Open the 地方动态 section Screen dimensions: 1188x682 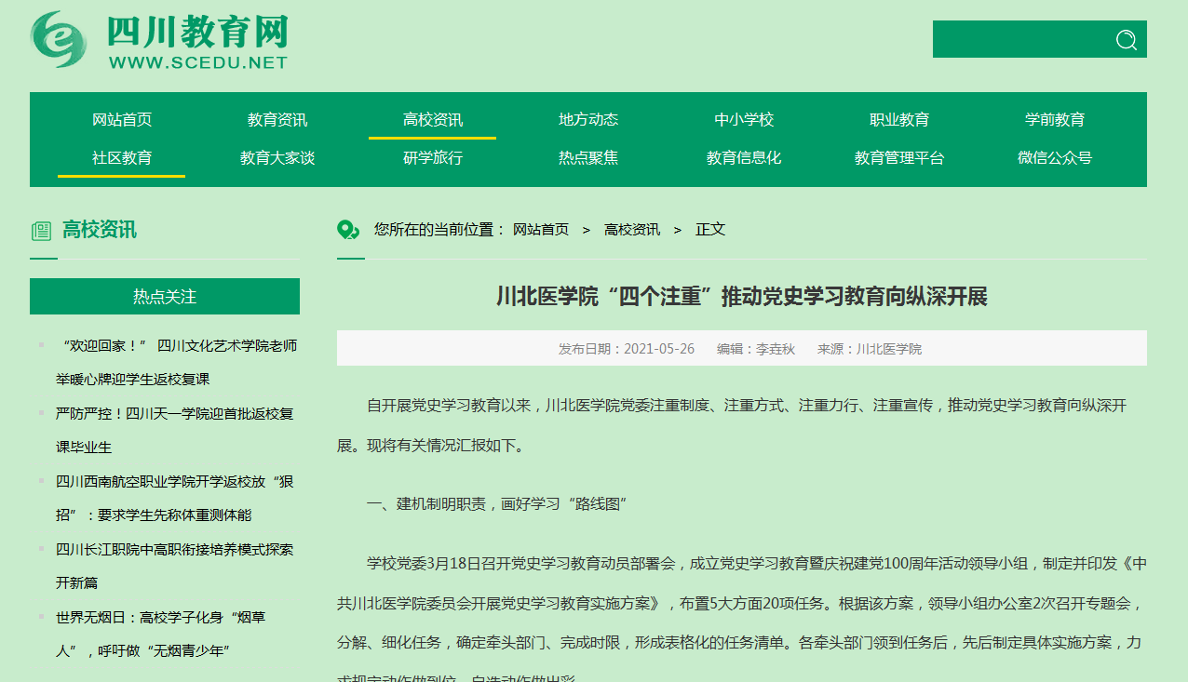[x=588, y=119]
